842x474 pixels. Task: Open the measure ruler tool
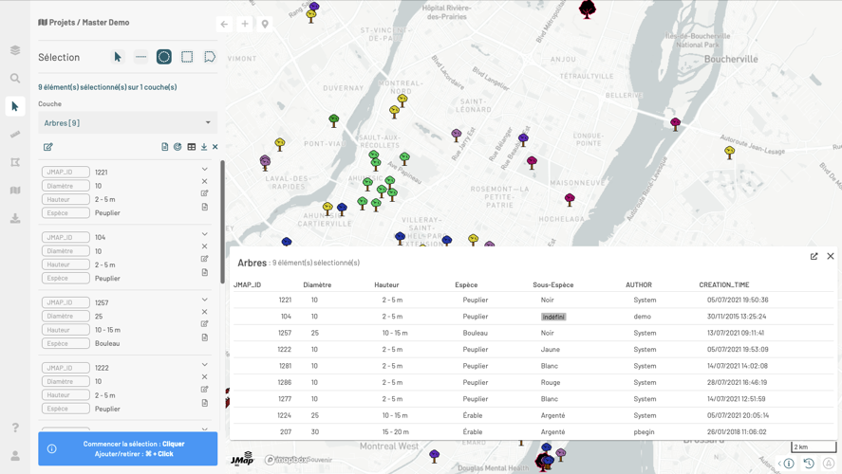(x=15, y=135)
